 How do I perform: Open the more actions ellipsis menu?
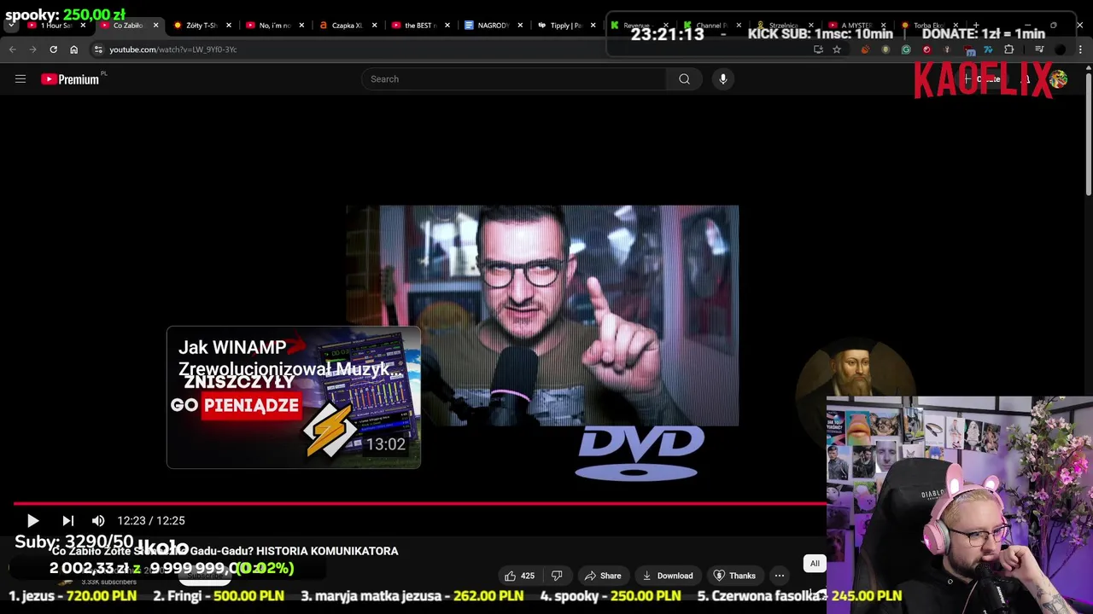(780, 576)
